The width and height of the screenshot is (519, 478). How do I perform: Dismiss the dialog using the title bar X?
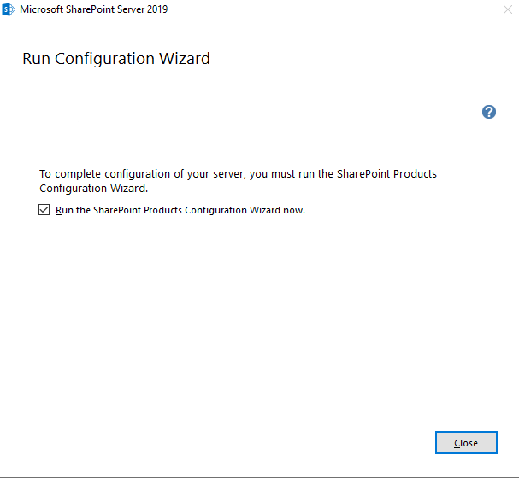pyautogui.click(x=507, y=9)
